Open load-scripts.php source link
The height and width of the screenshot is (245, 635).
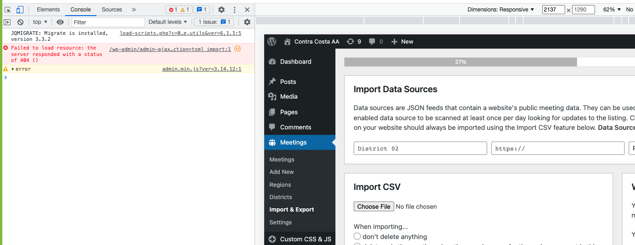tap(181, 33)
